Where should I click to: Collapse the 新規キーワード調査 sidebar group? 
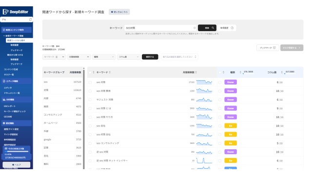[x=14, y=35]
